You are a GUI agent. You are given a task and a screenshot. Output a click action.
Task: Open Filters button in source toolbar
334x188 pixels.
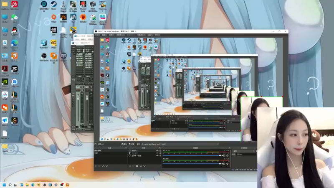132,144
